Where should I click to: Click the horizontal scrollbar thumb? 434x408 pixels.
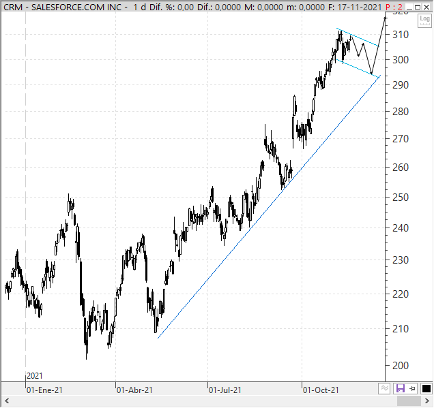coord(409,401)
